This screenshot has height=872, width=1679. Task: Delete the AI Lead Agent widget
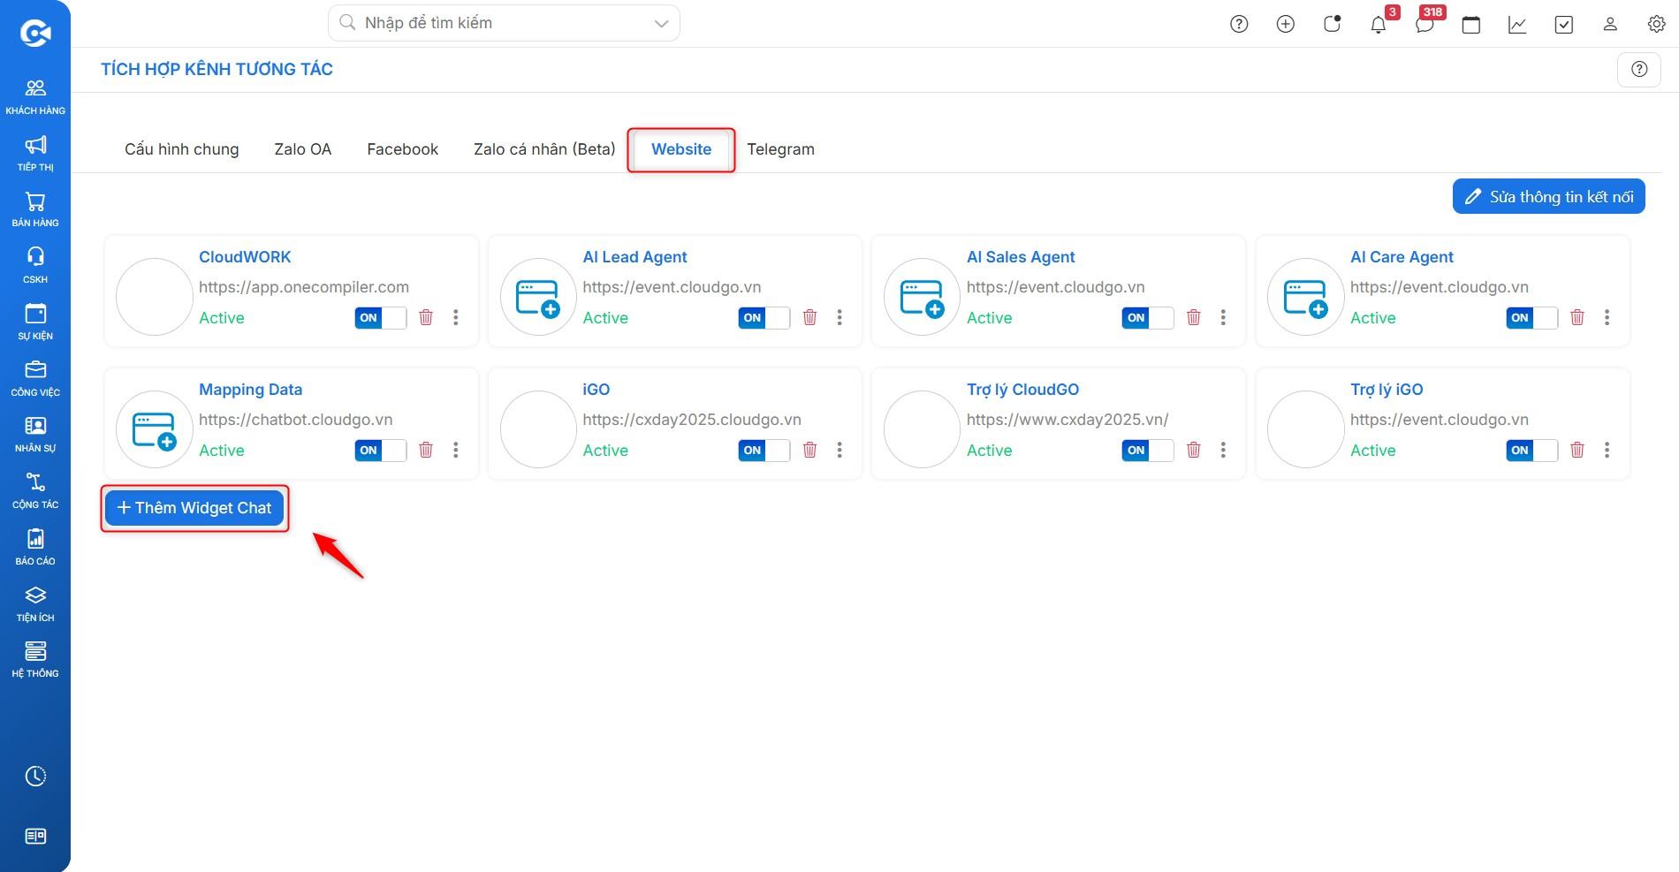809,317
